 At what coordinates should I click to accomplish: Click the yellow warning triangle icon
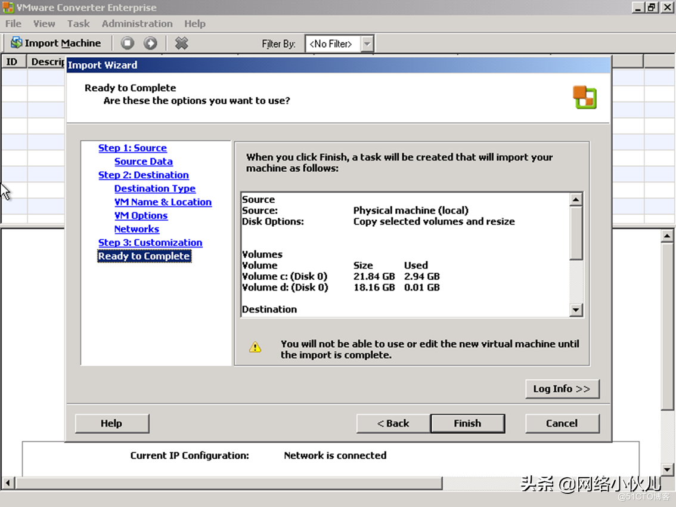255,347
